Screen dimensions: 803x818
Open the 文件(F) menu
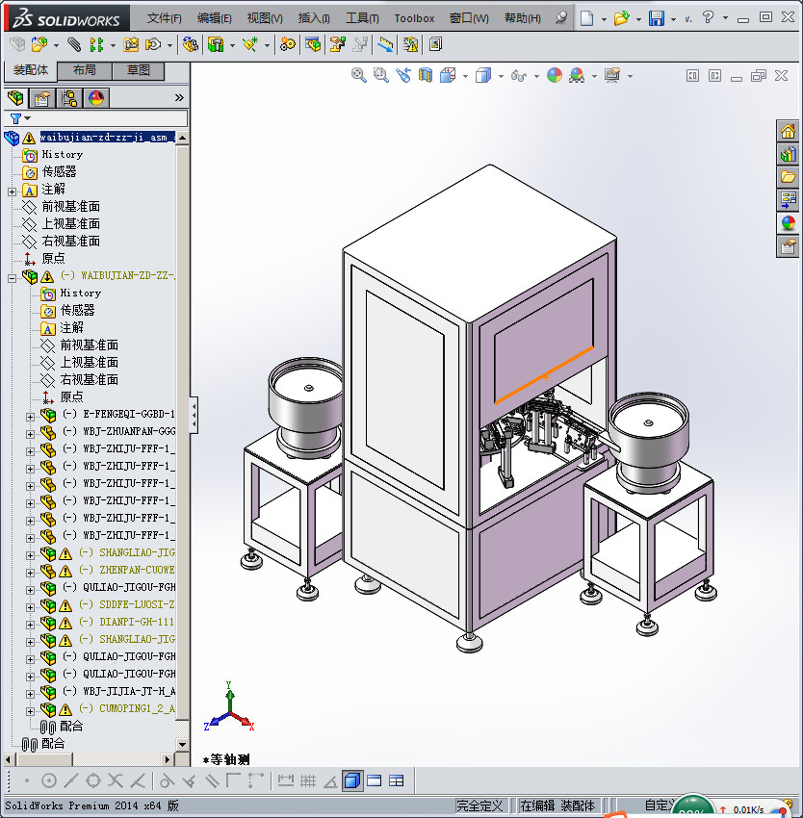coord(165,18)
